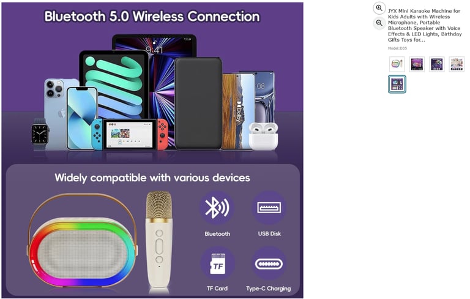470x299 pixels.
Task: Select the second product thumbnail
Action: pyautogui.click(x=417, y=64)
